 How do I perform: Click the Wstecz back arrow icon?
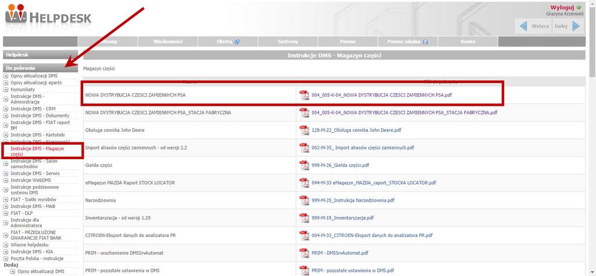tap(523, 26)
